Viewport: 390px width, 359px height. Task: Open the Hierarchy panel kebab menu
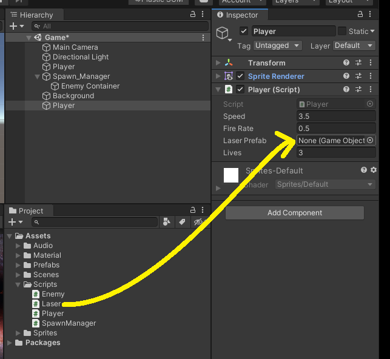[x=203, y=14]
